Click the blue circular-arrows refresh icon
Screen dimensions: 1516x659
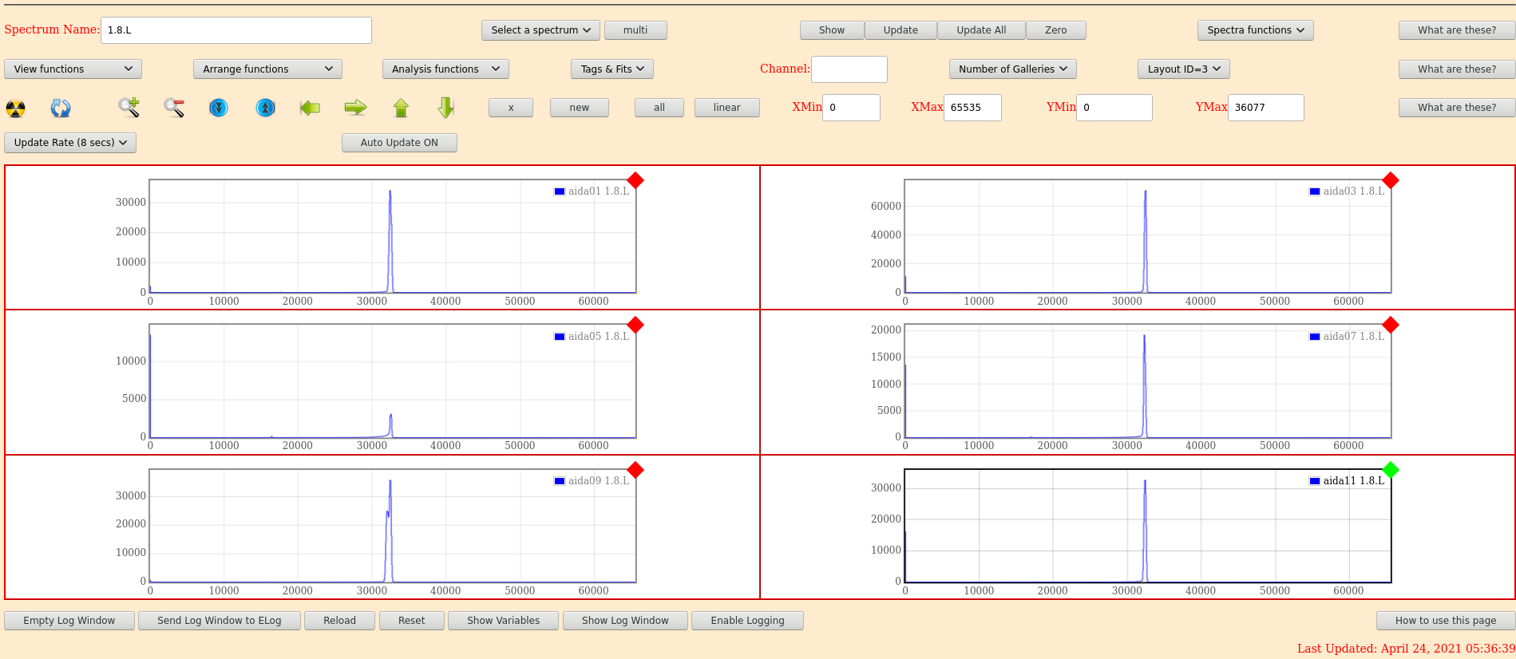point(61,108)
